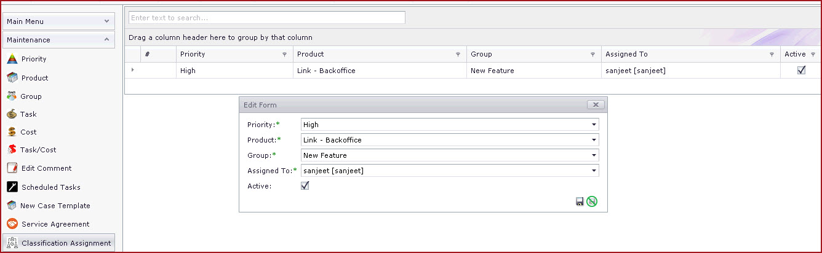Image resolution: width=822 pixels, height=253 pixels.
Task: Open the Assigned To combo box
Action: click(450, 171)
